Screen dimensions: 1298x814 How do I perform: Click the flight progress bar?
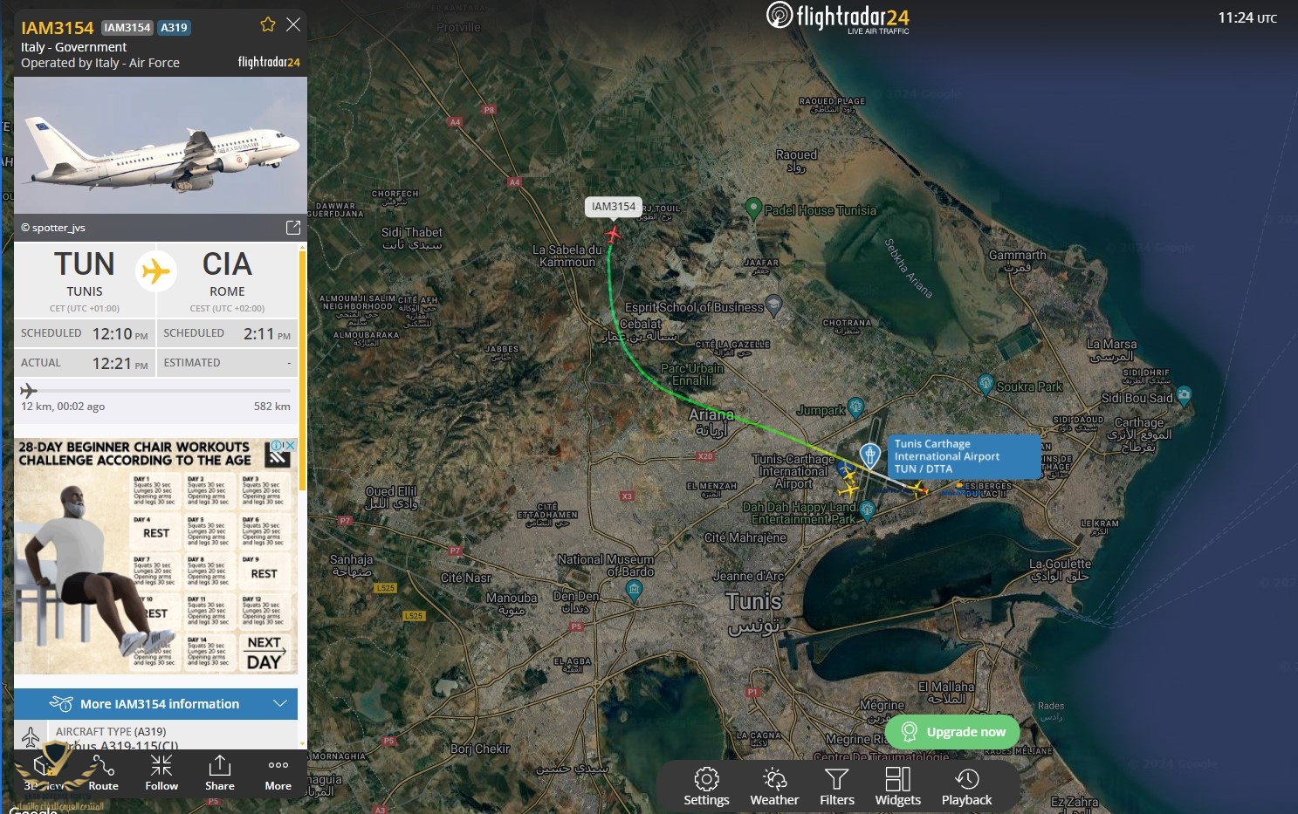[x=156, y=391]
